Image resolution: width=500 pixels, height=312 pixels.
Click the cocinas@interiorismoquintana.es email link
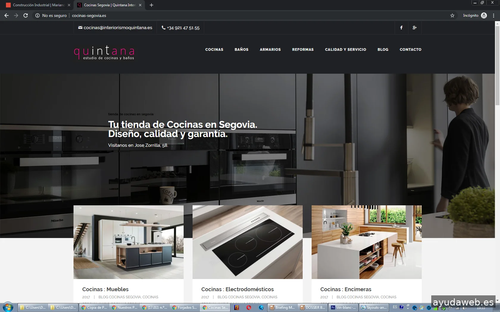(x=118, y=28)
